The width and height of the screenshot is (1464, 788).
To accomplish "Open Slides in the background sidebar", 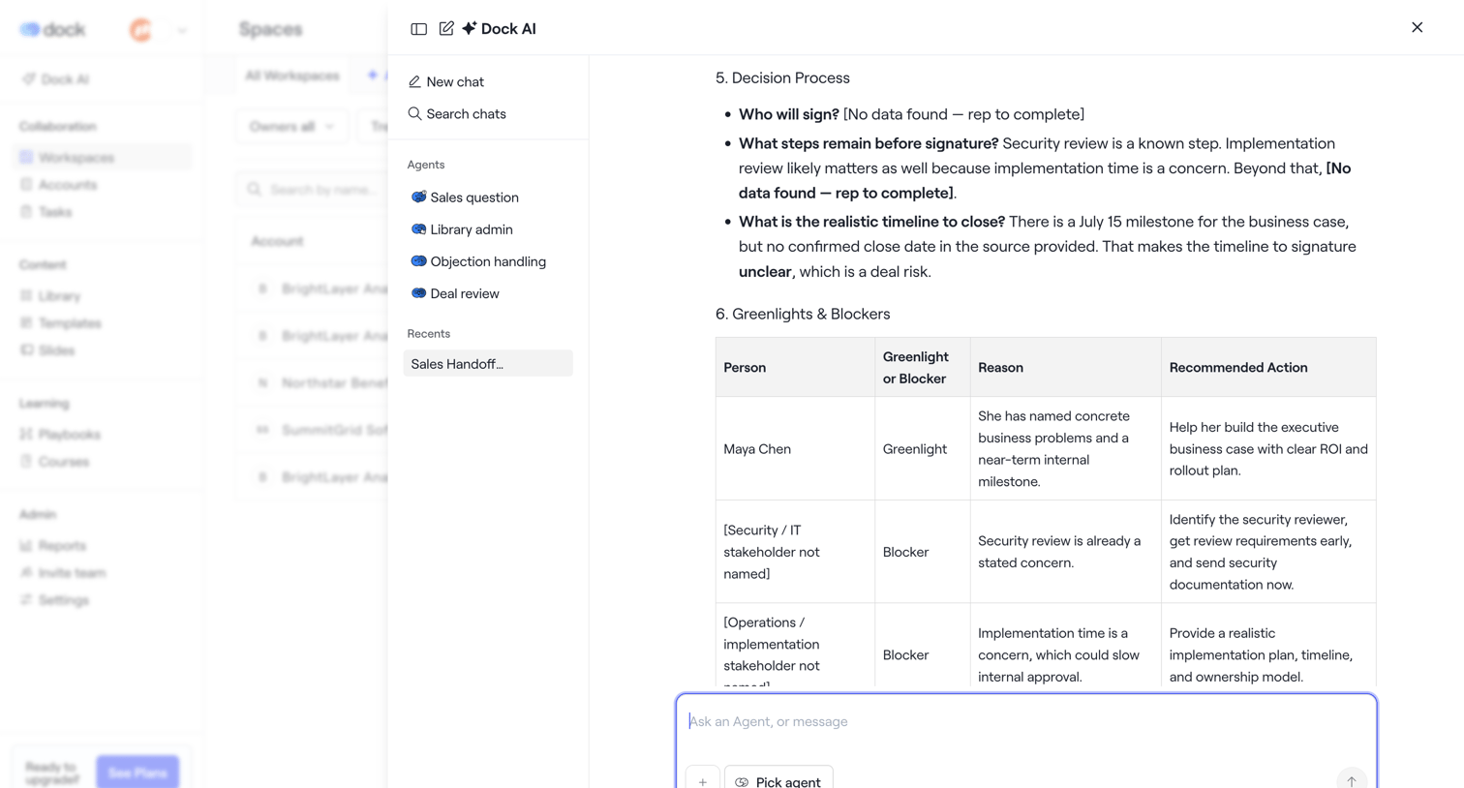I will [x=47, y=350].
